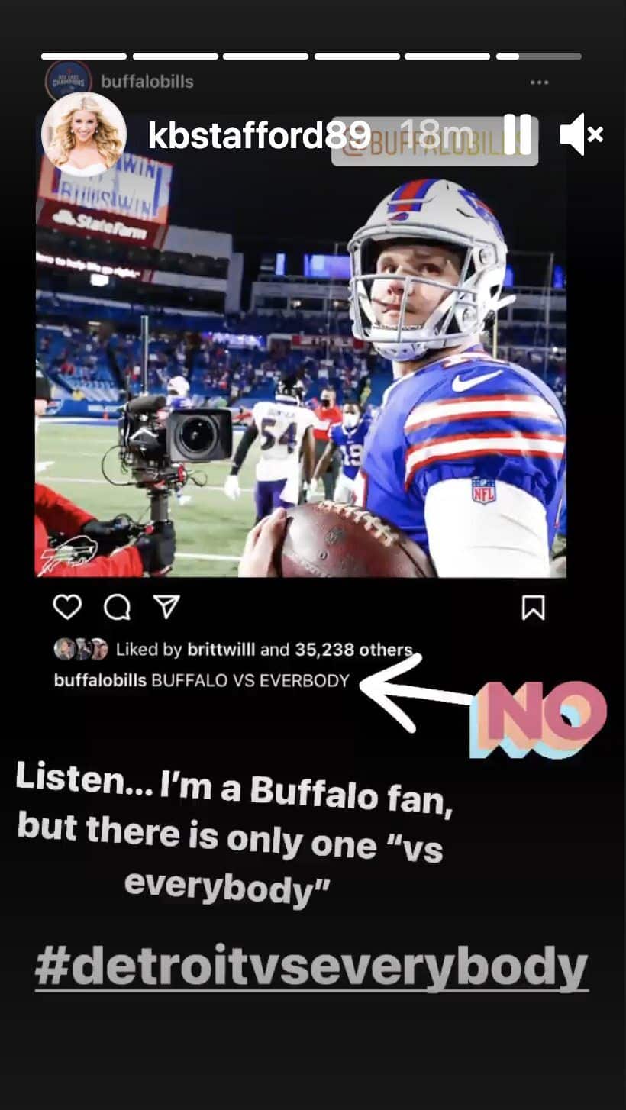The image size is (626, 1110).
Task: Open kbstafford89 profile picture
Action: tap(84, 135)
